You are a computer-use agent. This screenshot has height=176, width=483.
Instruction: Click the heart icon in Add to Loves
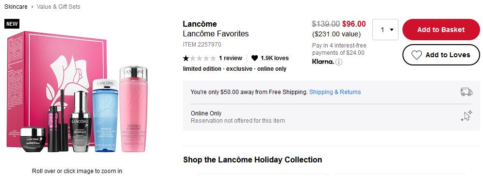(416, 55)
